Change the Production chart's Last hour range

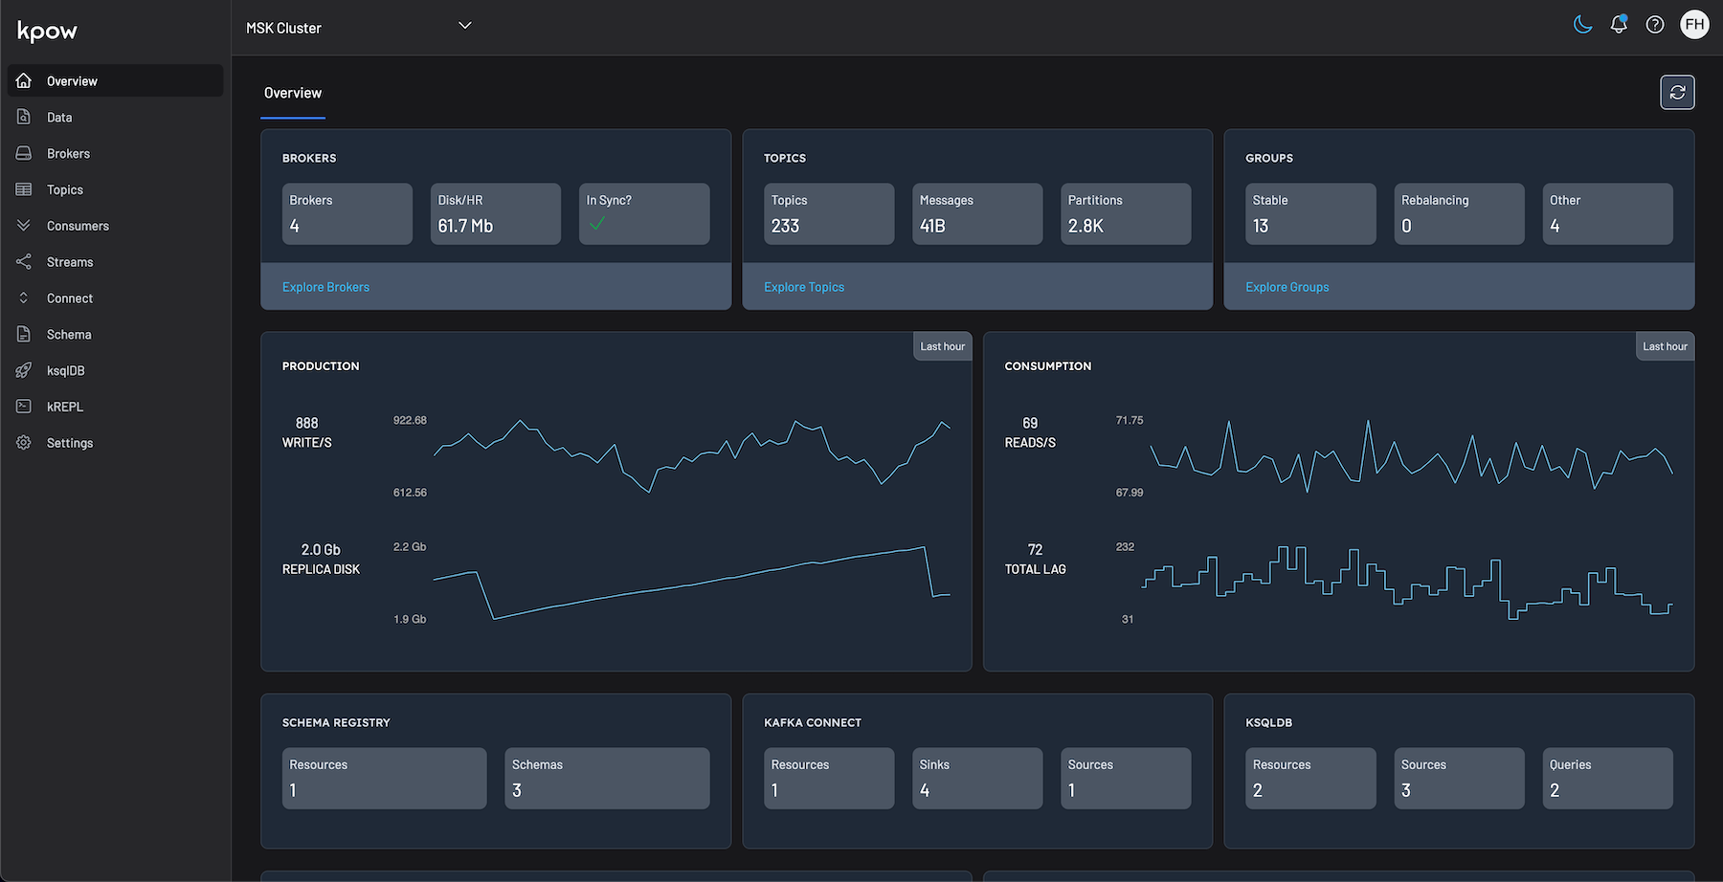[942, 346]
